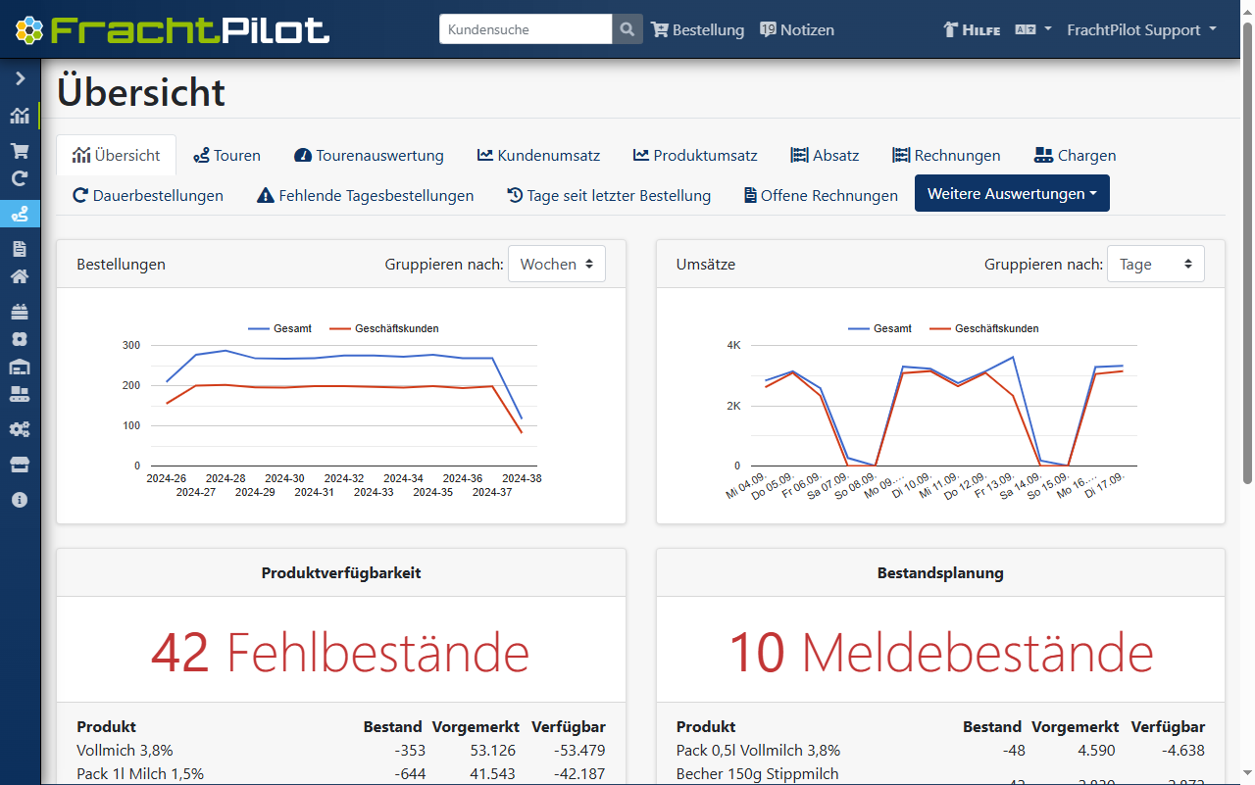Open the Bestellungen grouping dropdown showing Wochen
This screenshot has height=785, width=1255.
tap(557, 264)
